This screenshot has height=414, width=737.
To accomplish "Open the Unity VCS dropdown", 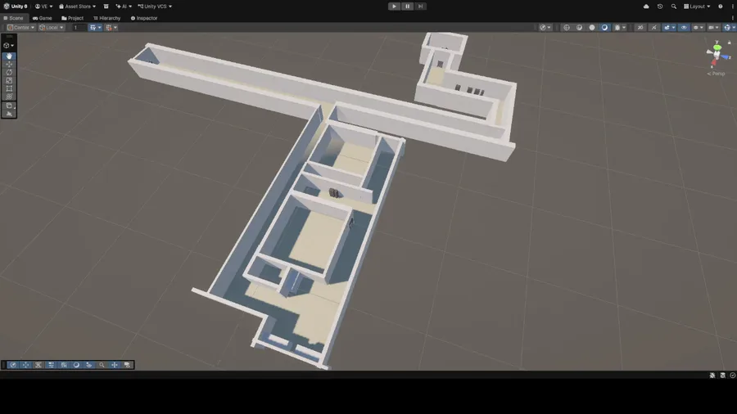I will (x=155, y=6).
